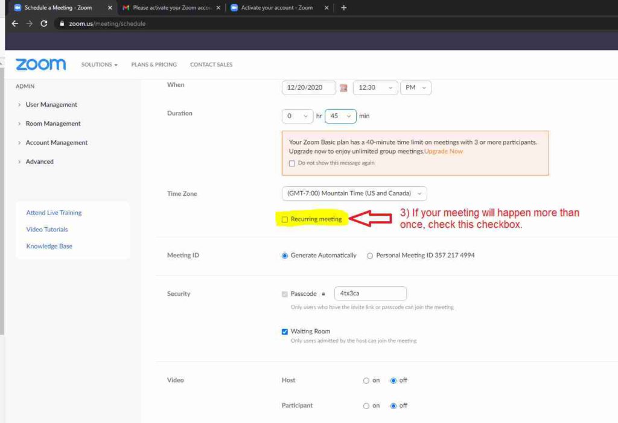
Task: Open Attend Live Training link
Action: pyautogui.click(x=54, y=213)
